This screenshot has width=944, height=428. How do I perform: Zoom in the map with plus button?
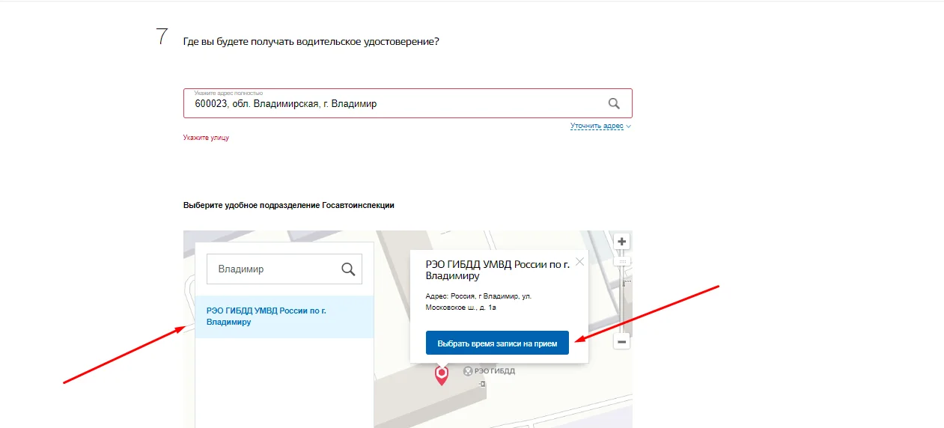[621, 242]
